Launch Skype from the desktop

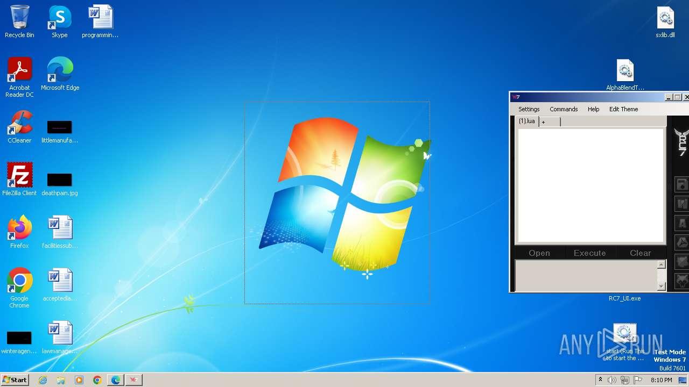coord(59,21)
